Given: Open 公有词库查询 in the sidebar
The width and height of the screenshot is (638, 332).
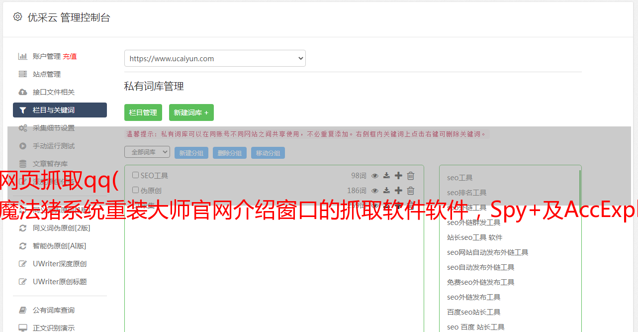Looking at the screenshot, I should pos(54,310).
